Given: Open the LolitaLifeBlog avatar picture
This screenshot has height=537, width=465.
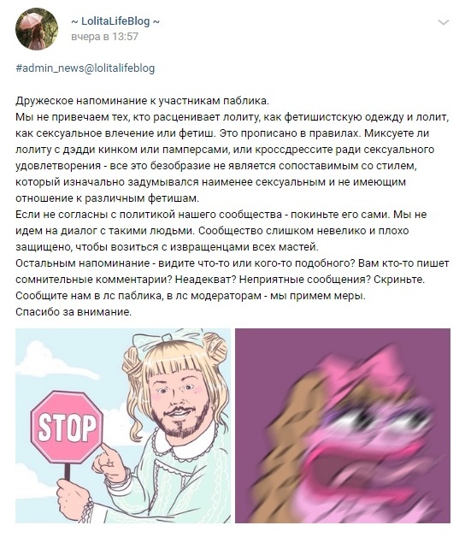Looking at the screenshot, I should pyautogui.click(x=37, y=29).
